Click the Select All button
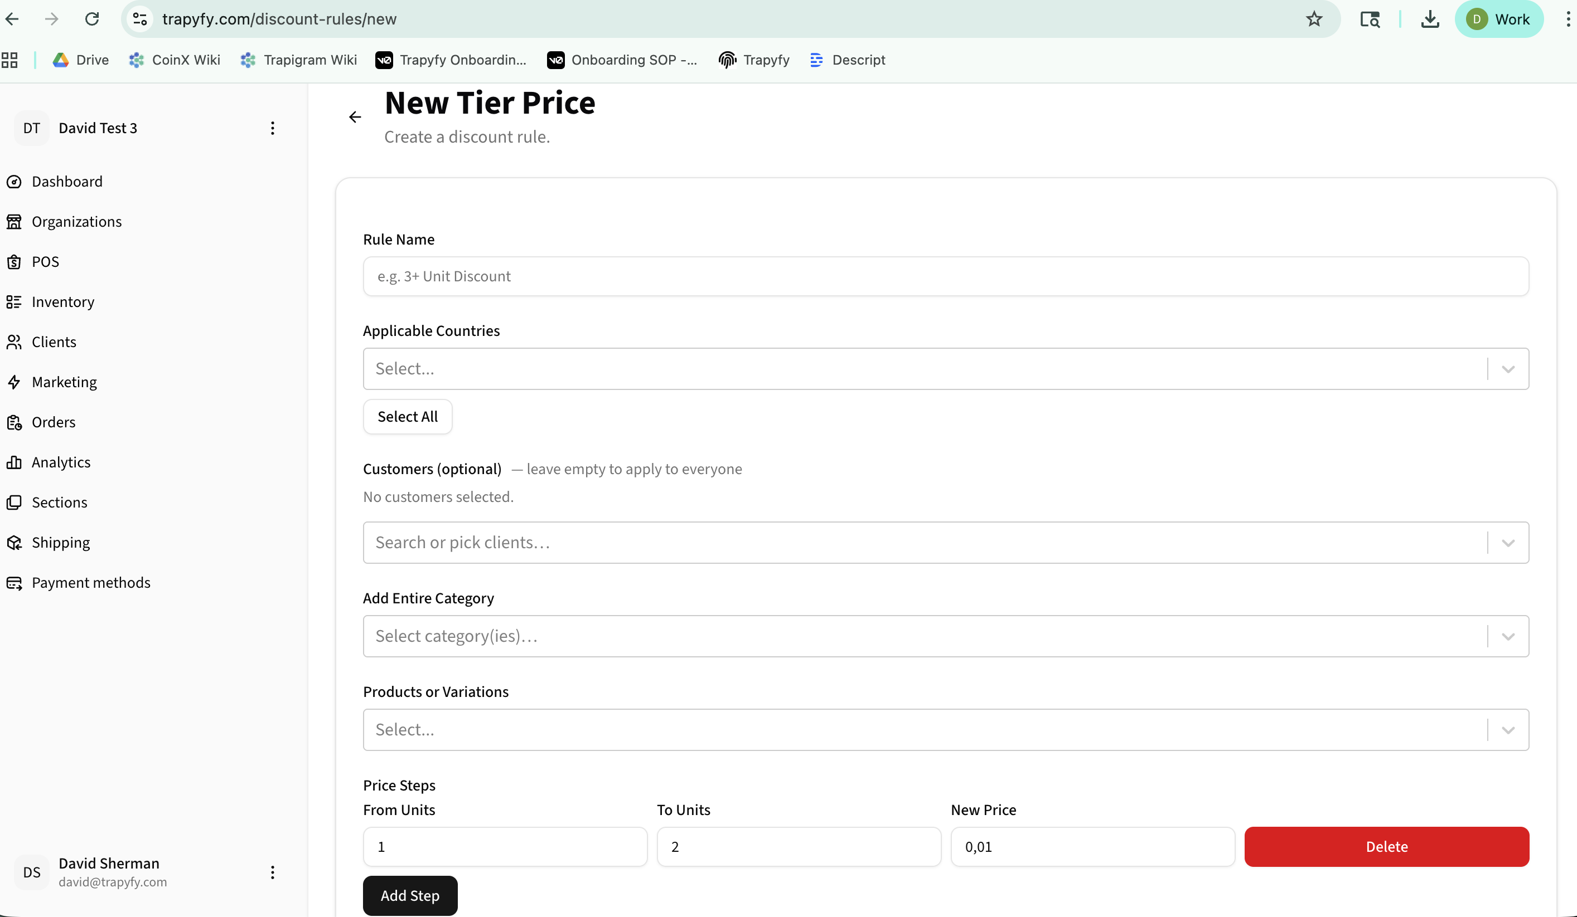This screenshot has height=917, width=1577. pyautogui.click(x=408, y=416)
